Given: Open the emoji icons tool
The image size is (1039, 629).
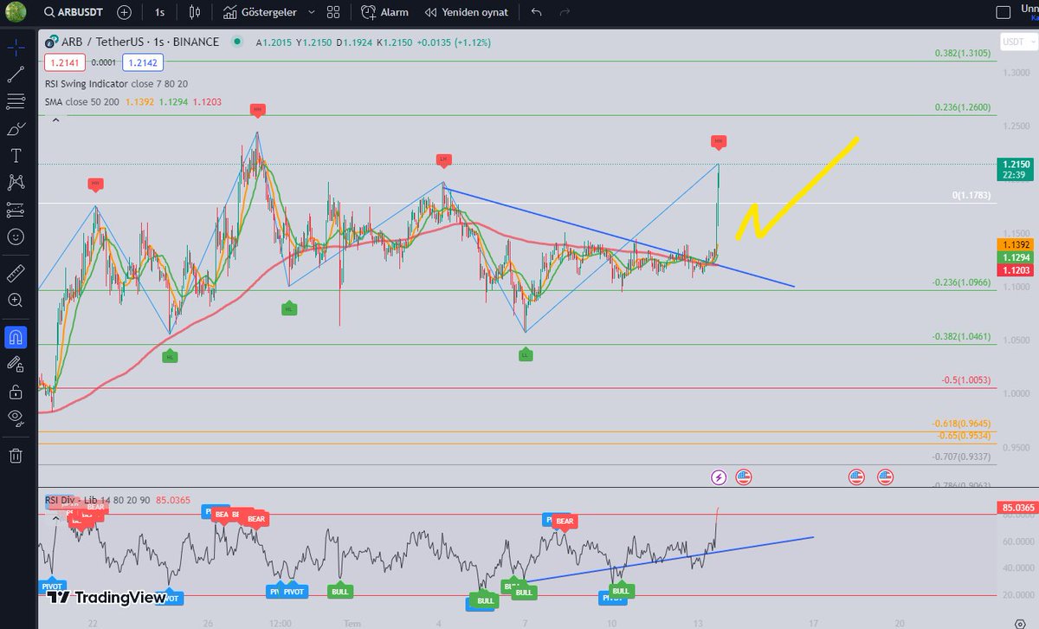Looking at the screenshot, I should click(x=16, y=237).
